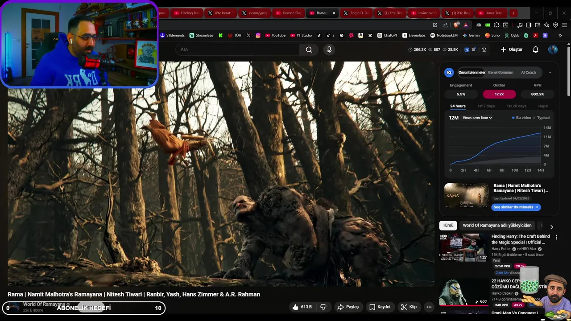The width and height of the screenshot is (571, 321).
Task: Select the 1st 28 days tab
Action: tap(516, 106)
